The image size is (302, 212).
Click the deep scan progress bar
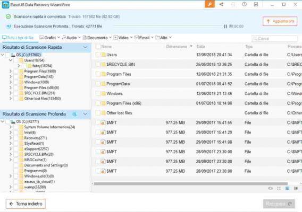pos(167,26)
